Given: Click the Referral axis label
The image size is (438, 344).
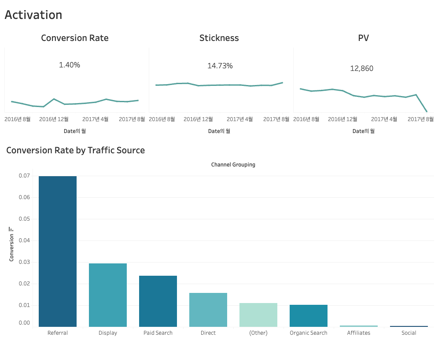Looking at the screenshot, I should (x=58, y=333).
